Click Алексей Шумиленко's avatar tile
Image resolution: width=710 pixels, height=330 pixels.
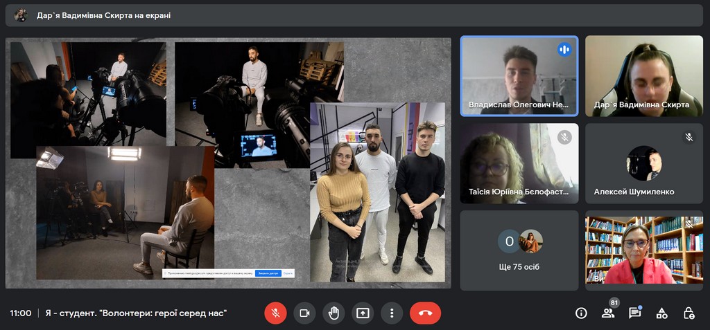coord(643,163)
